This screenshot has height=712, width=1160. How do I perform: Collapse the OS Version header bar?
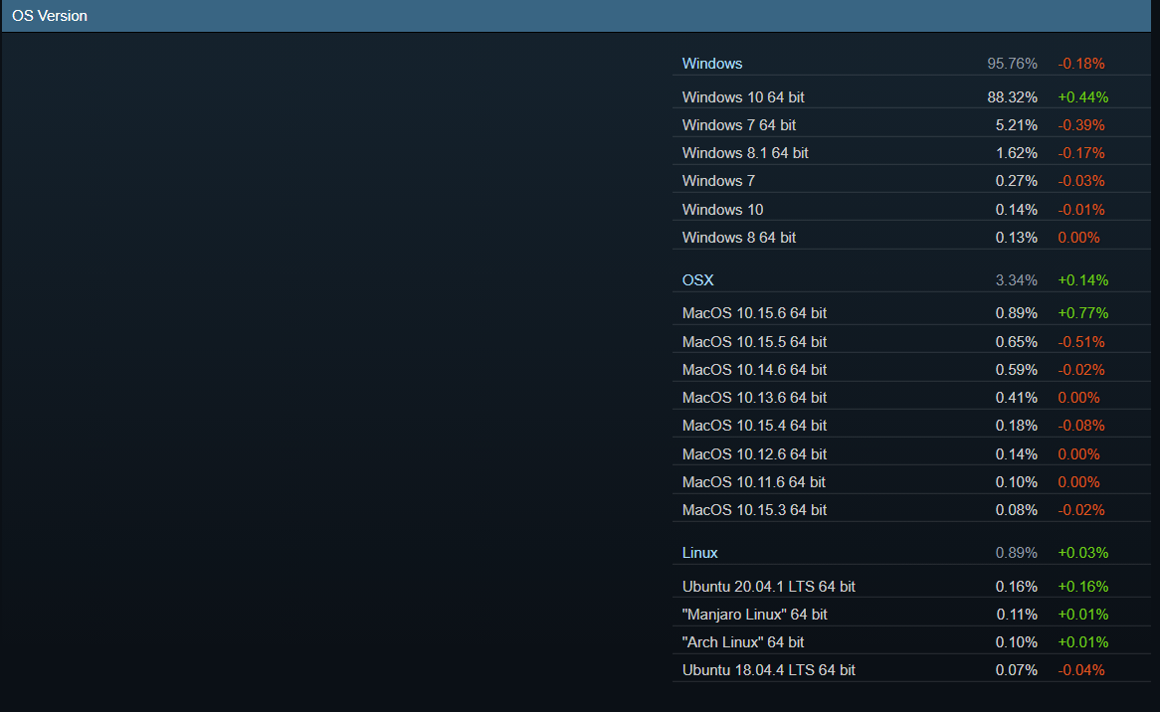pos(50,16)
